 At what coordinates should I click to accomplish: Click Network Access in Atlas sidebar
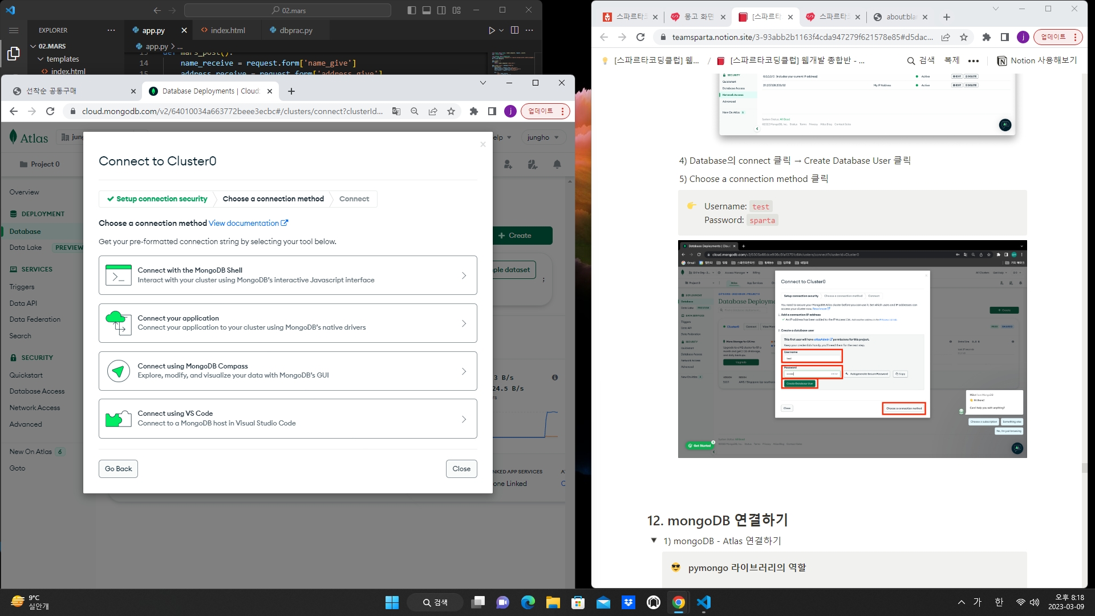[35, 408]
